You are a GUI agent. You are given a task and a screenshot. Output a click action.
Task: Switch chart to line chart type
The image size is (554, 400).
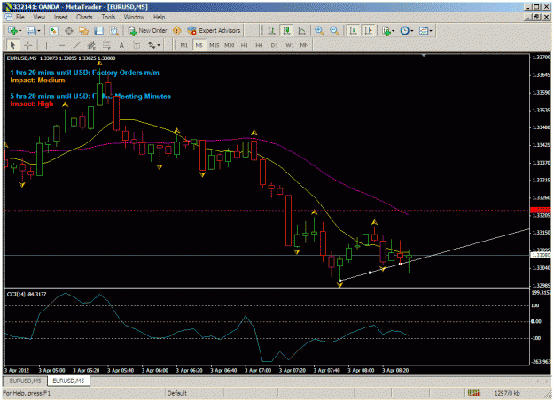[301, 31]
